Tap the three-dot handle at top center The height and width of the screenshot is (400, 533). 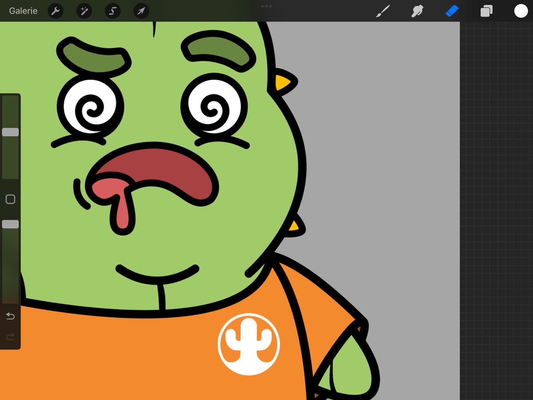point(266,6)
